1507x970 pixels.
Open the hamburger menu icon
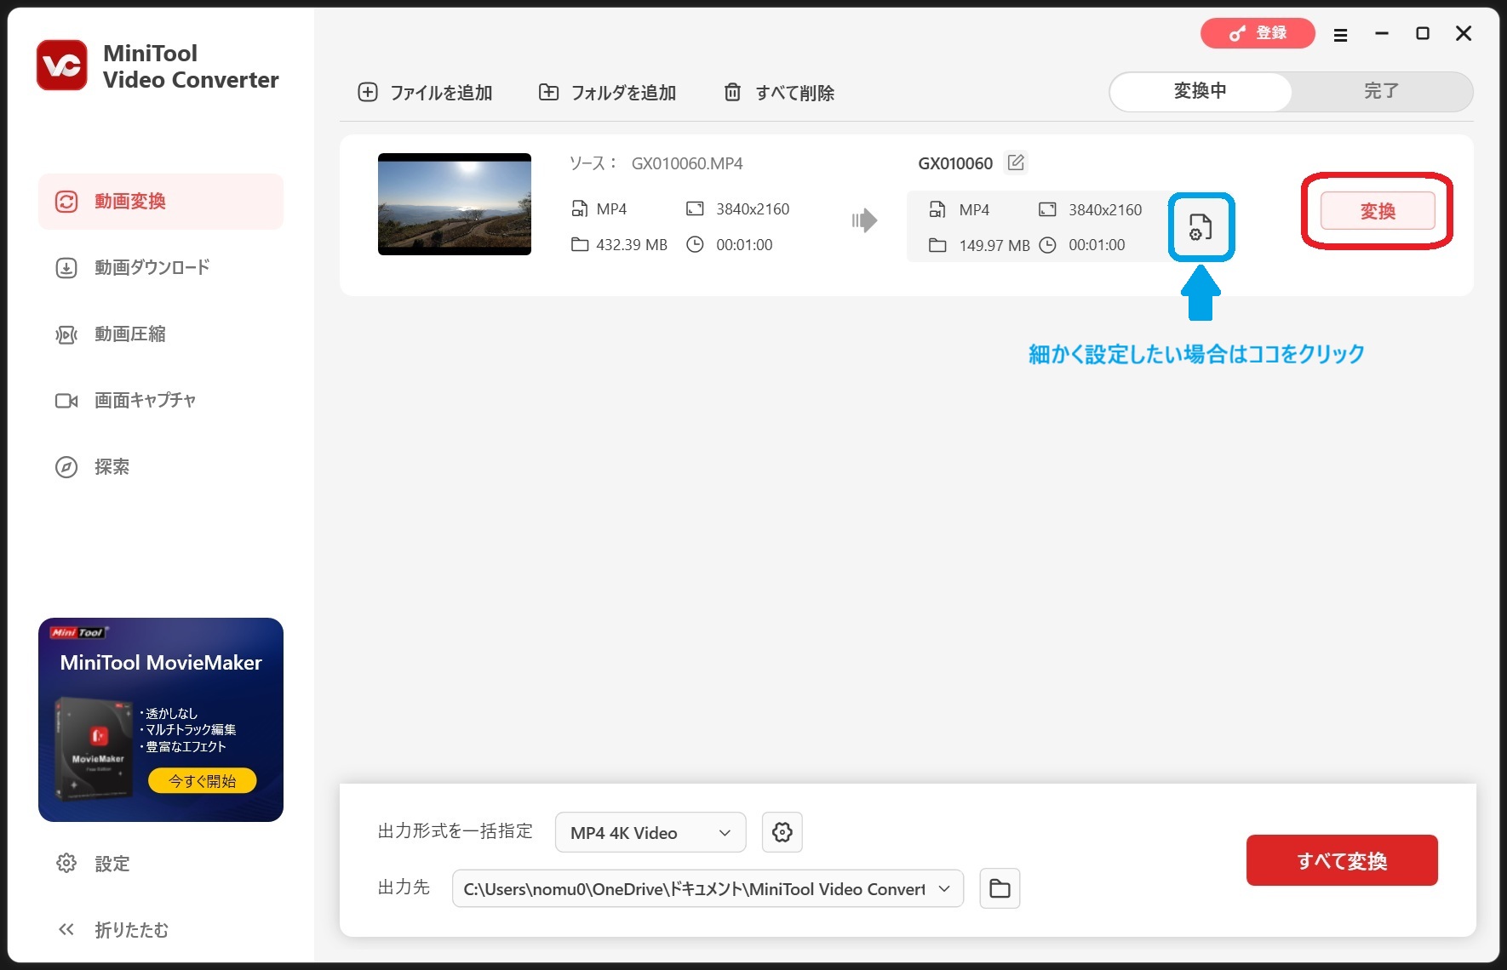click(x=1340, y=35)
